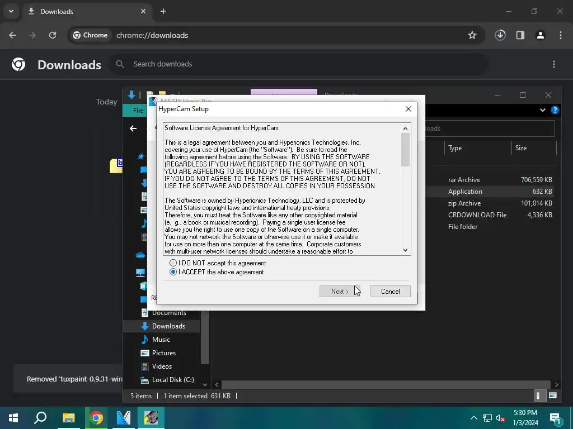
Task: Bookmark this page with star icon
Action: (x=472, y=35)
